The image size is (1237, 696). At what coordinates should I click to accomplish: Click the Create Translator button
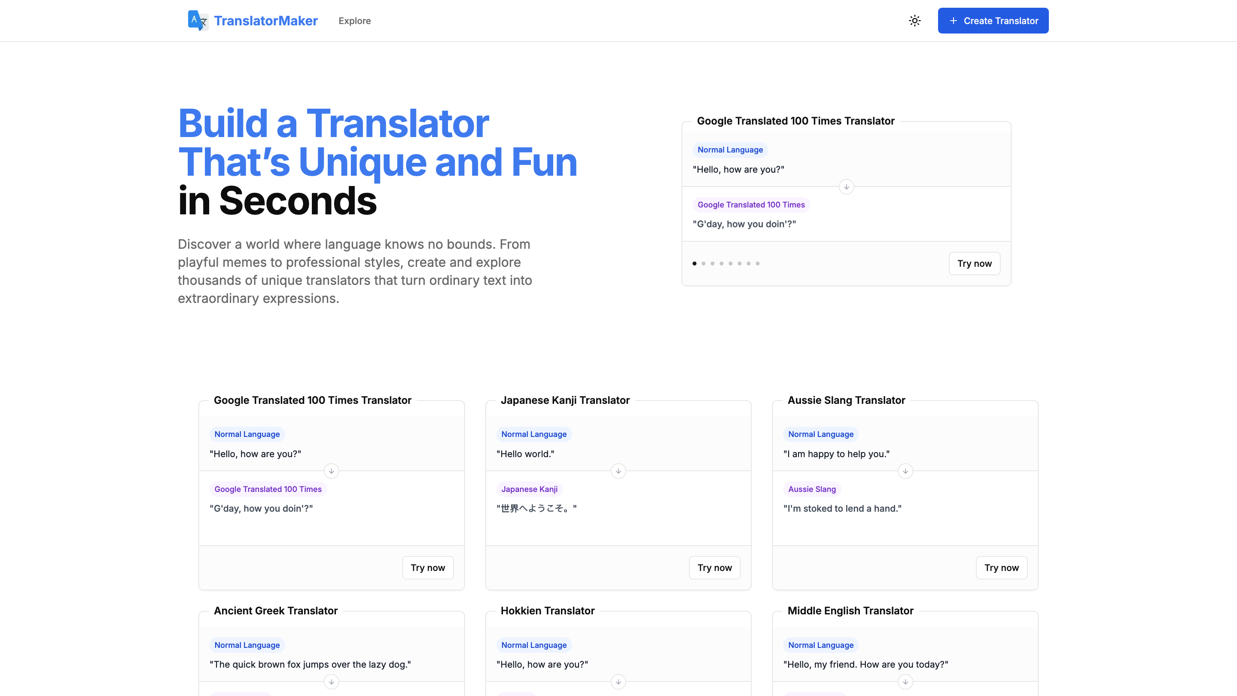point(993,21)
